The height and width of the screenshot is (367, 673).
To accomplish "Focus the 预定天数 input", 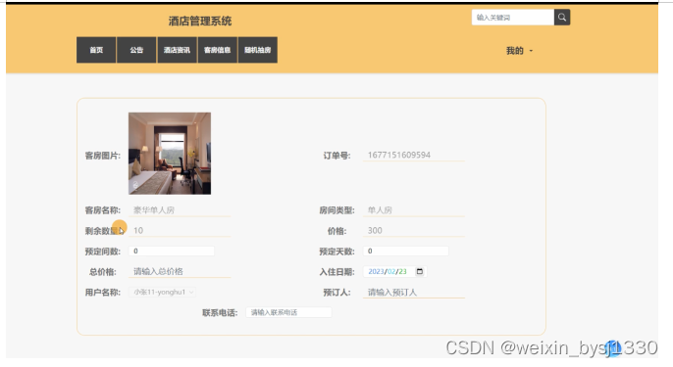I will point(405,251).
